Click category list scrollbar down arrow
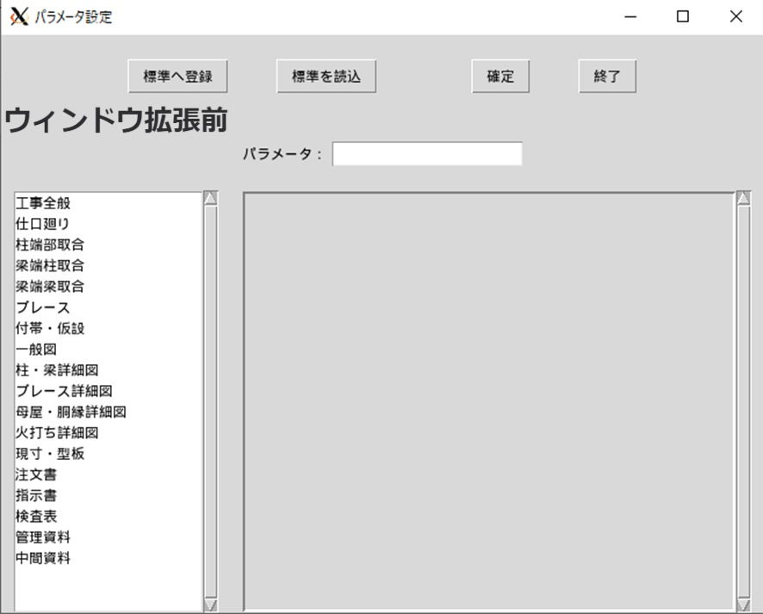Viewport: 763px width, 614px height. click(211, 605)
